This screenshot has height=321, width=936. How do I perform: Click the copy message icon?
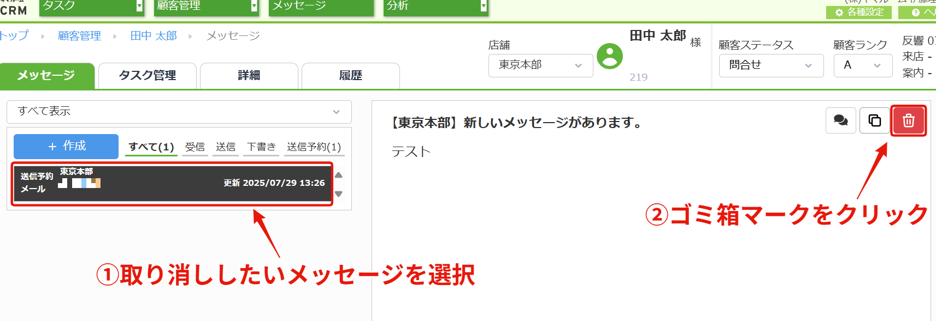(x=875, y=120)
